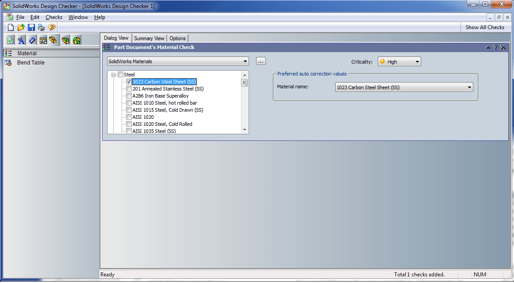Collapse the Steel tree node
The height and width of the screenshot is (283, 514).
click(114, 75)
